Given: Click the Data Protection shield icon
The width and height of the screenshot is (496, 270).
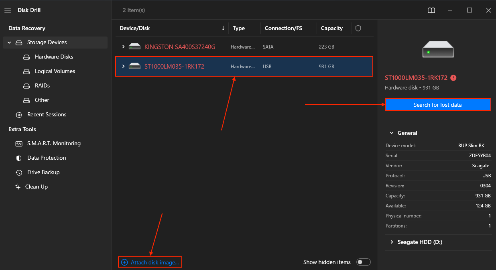Looking at the screenshot, I should pos(19,158).
